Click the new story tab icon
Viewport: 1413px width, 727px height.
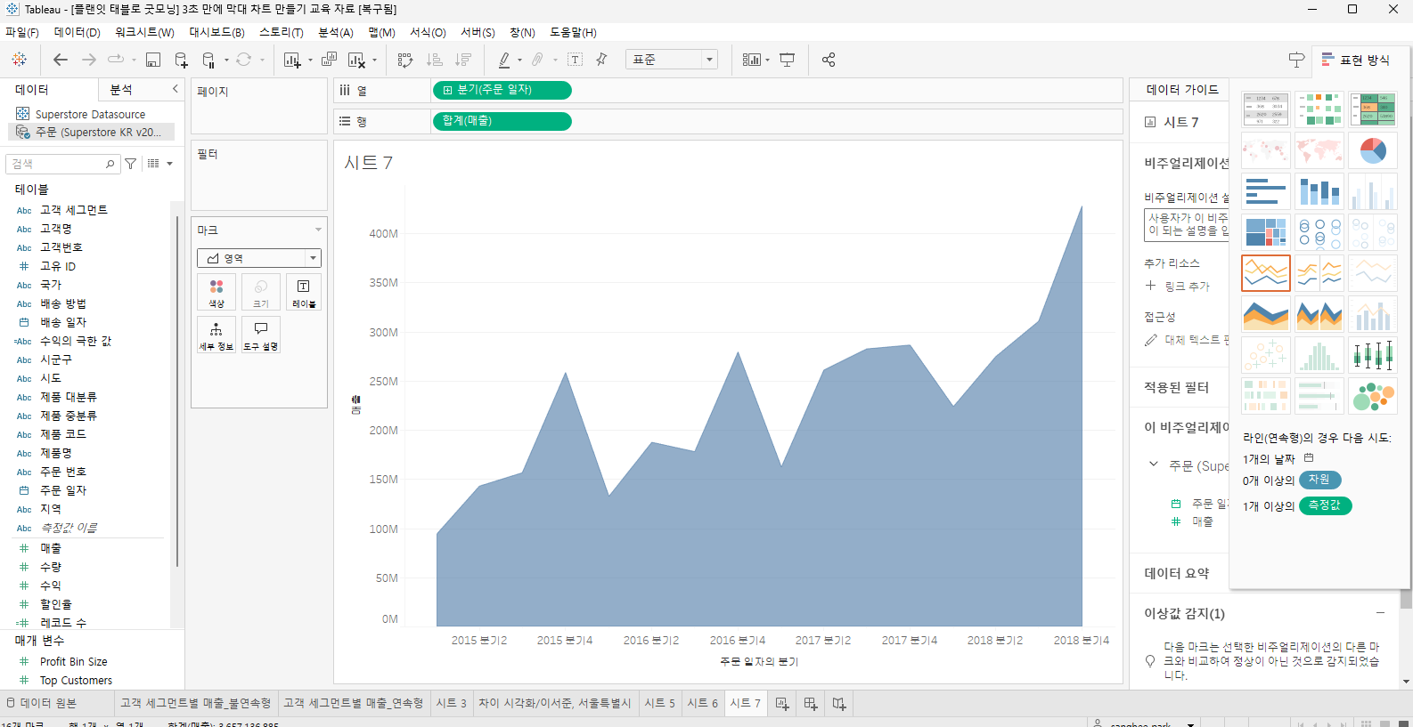point(839,703)
